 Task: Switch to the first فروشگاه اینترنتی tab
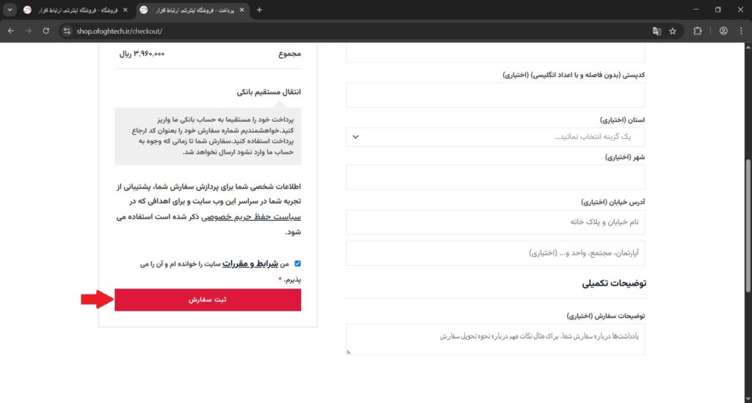pos(76,10)
